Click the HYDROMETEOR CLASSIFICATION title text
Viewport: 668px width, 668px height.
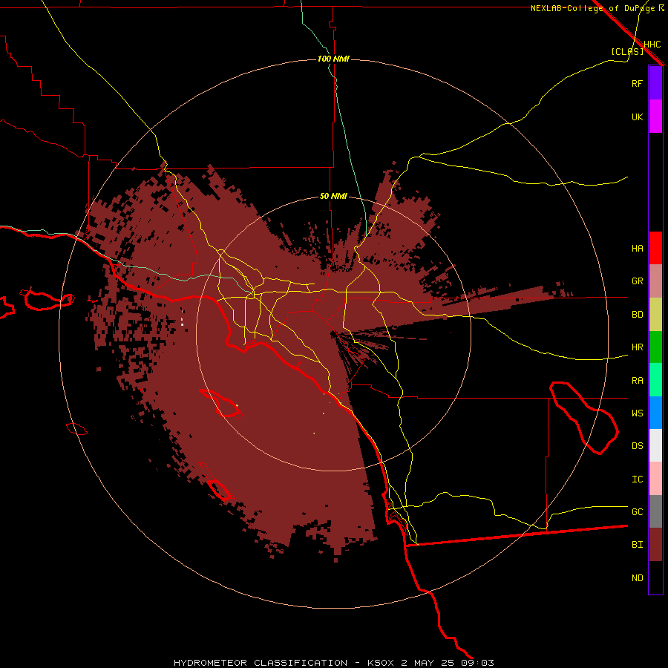(x=261, y=663)
